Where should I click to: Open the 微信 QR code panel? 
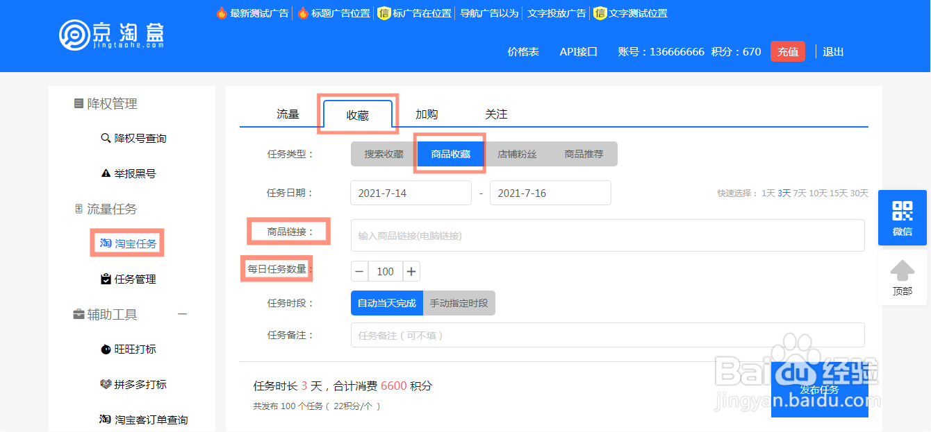click(902, 217)
